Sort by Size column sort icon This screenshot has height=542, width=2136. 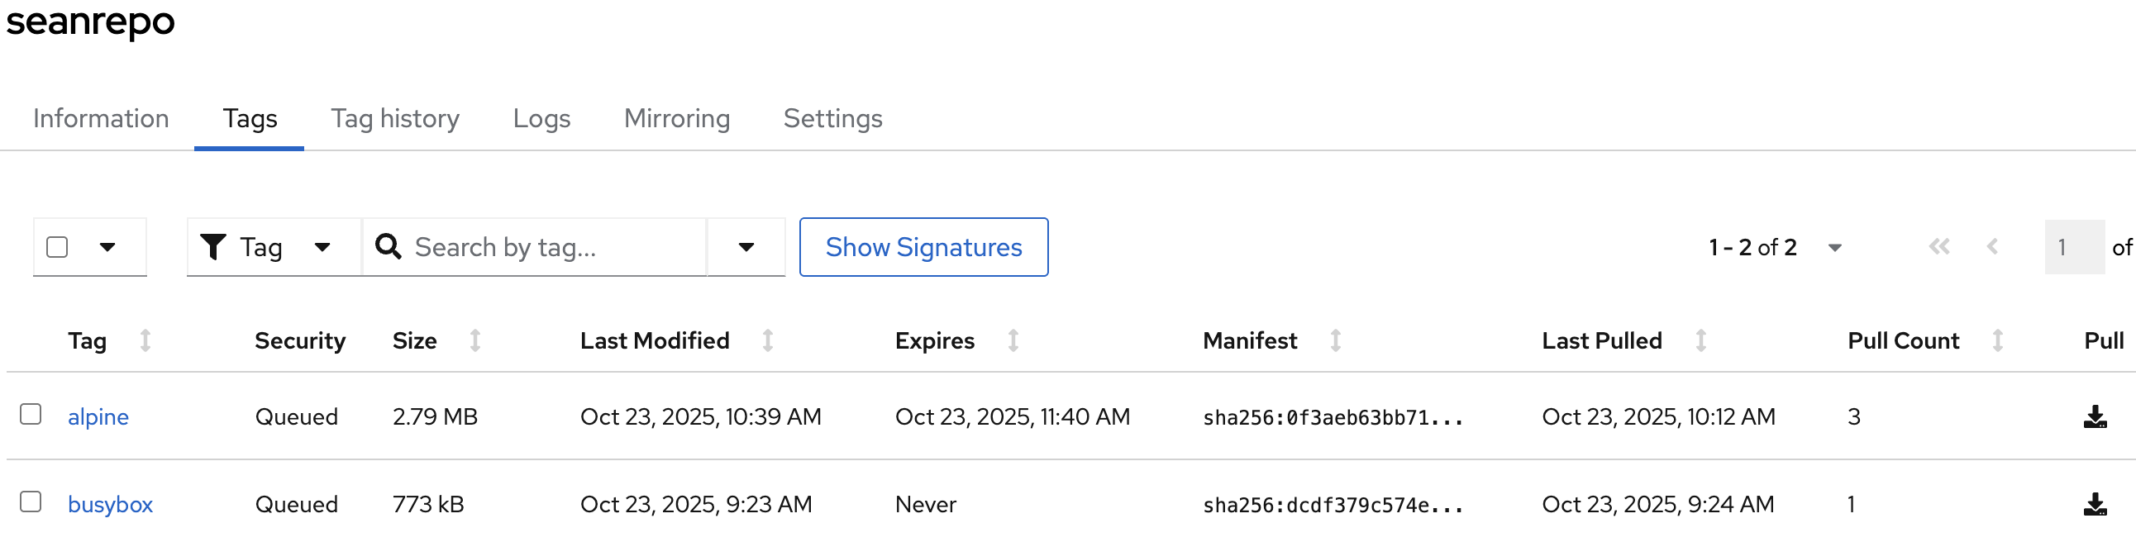tap(475, 340)
